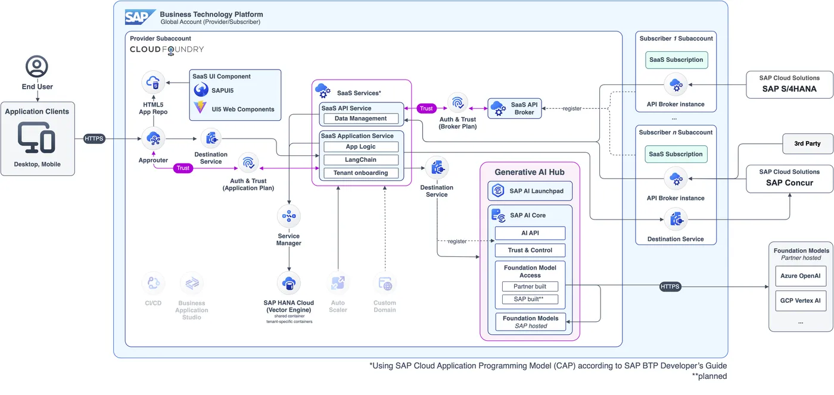Click the Custom Domain icon

tap(385, 283)
